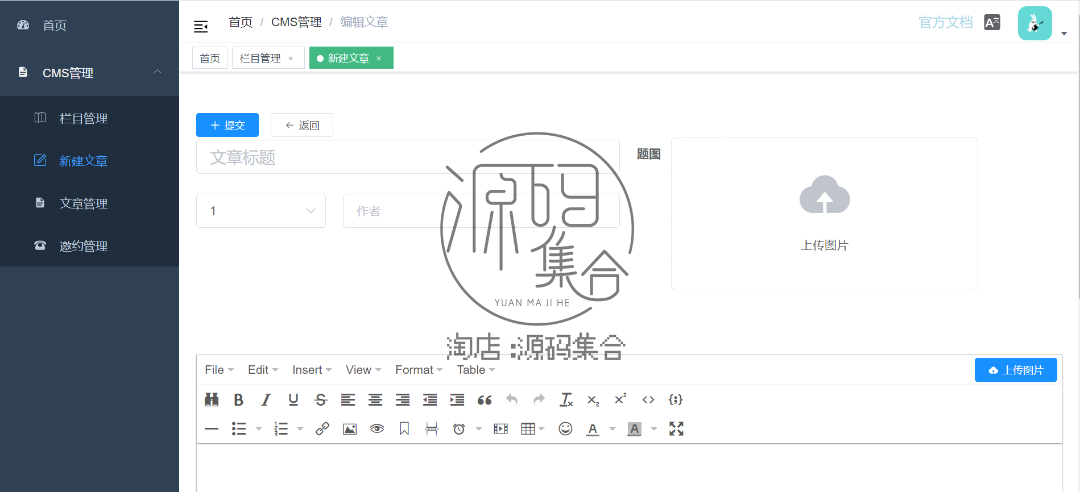Align text left
Viewport: 1080px width, 492px height.
(348, 400)
